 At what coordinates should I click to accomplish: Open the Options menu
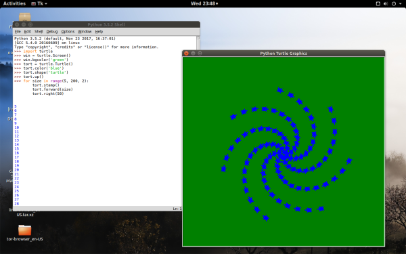coord(68,32)
